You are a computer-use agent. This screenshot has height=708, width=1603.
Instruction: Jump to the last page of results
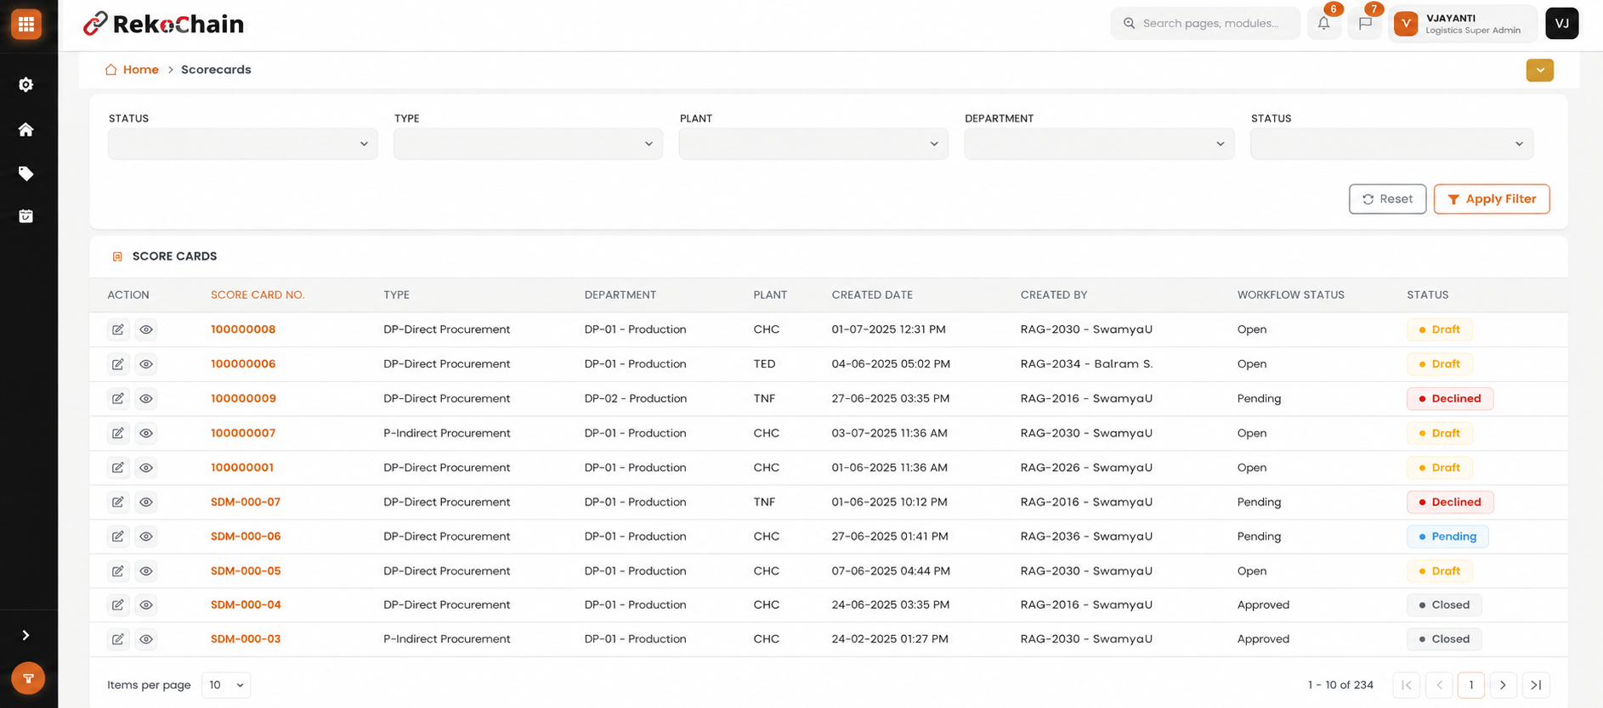pyautogui.click(x=1536, y=685)
